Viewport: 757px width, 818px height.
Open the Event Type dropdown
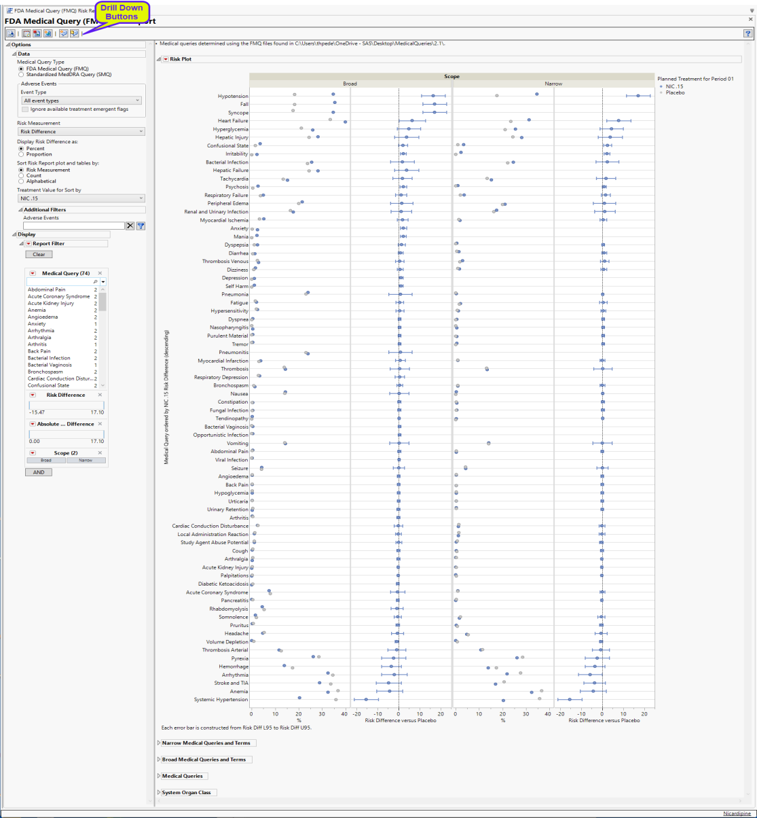point(81,101)
